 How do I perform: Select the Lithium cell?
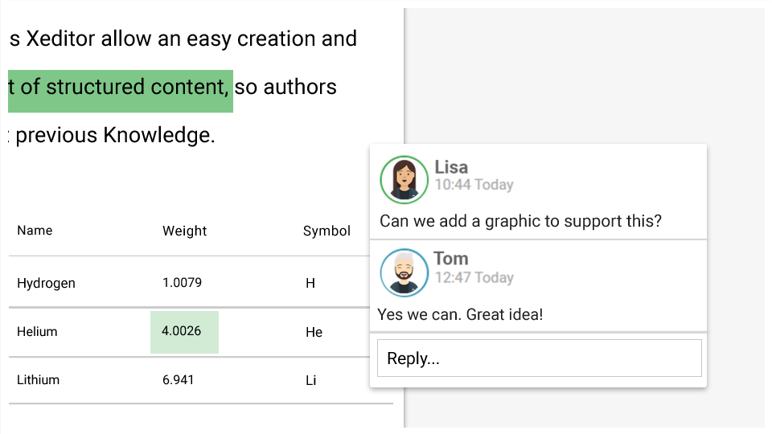tap(38, 380)
